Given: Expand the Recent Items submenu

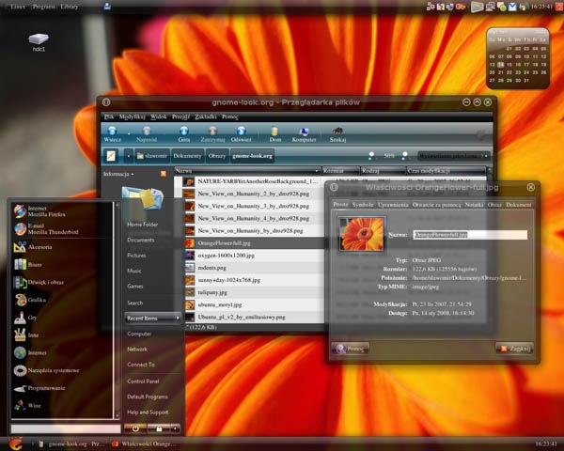Looking at the screenshot, I should point(152,318).
